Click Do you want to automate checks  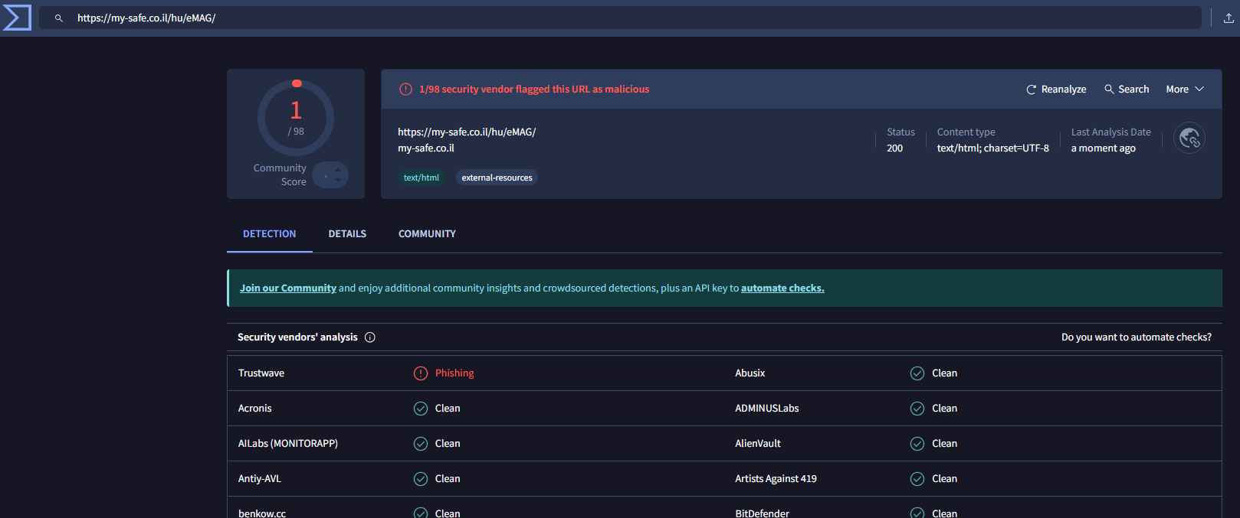point(1136,337)
